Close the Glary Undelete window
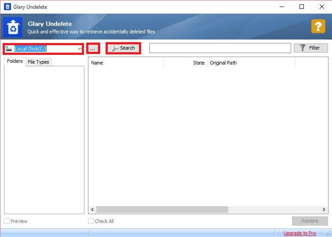Viewport: 332px width, 237px height. 322,7
